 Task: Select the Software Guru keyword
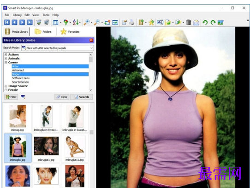[x=21, y=78]
